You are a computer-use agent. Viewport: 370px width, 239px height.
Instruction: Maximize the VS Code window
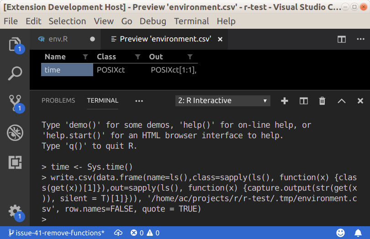coord(354,7)
